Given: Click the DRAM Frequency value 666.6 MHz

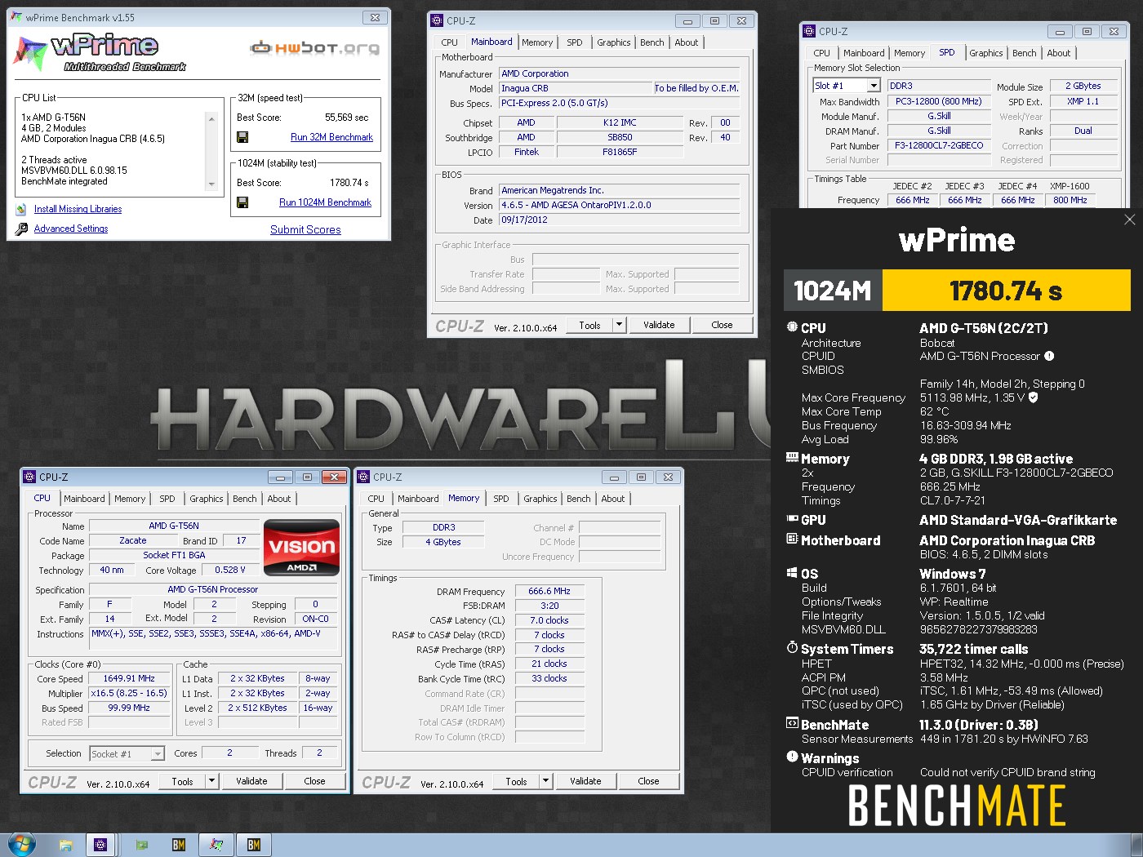Looking at the screenshot, I should pyautogui.click(x=549, y=591).
